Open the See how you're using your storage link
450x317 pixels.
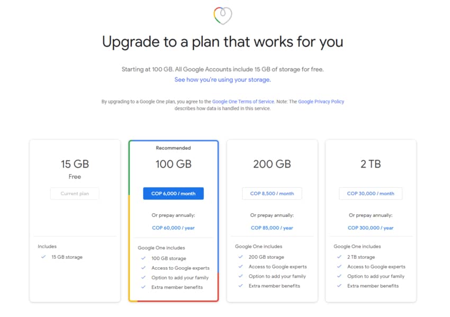(222, 78)
